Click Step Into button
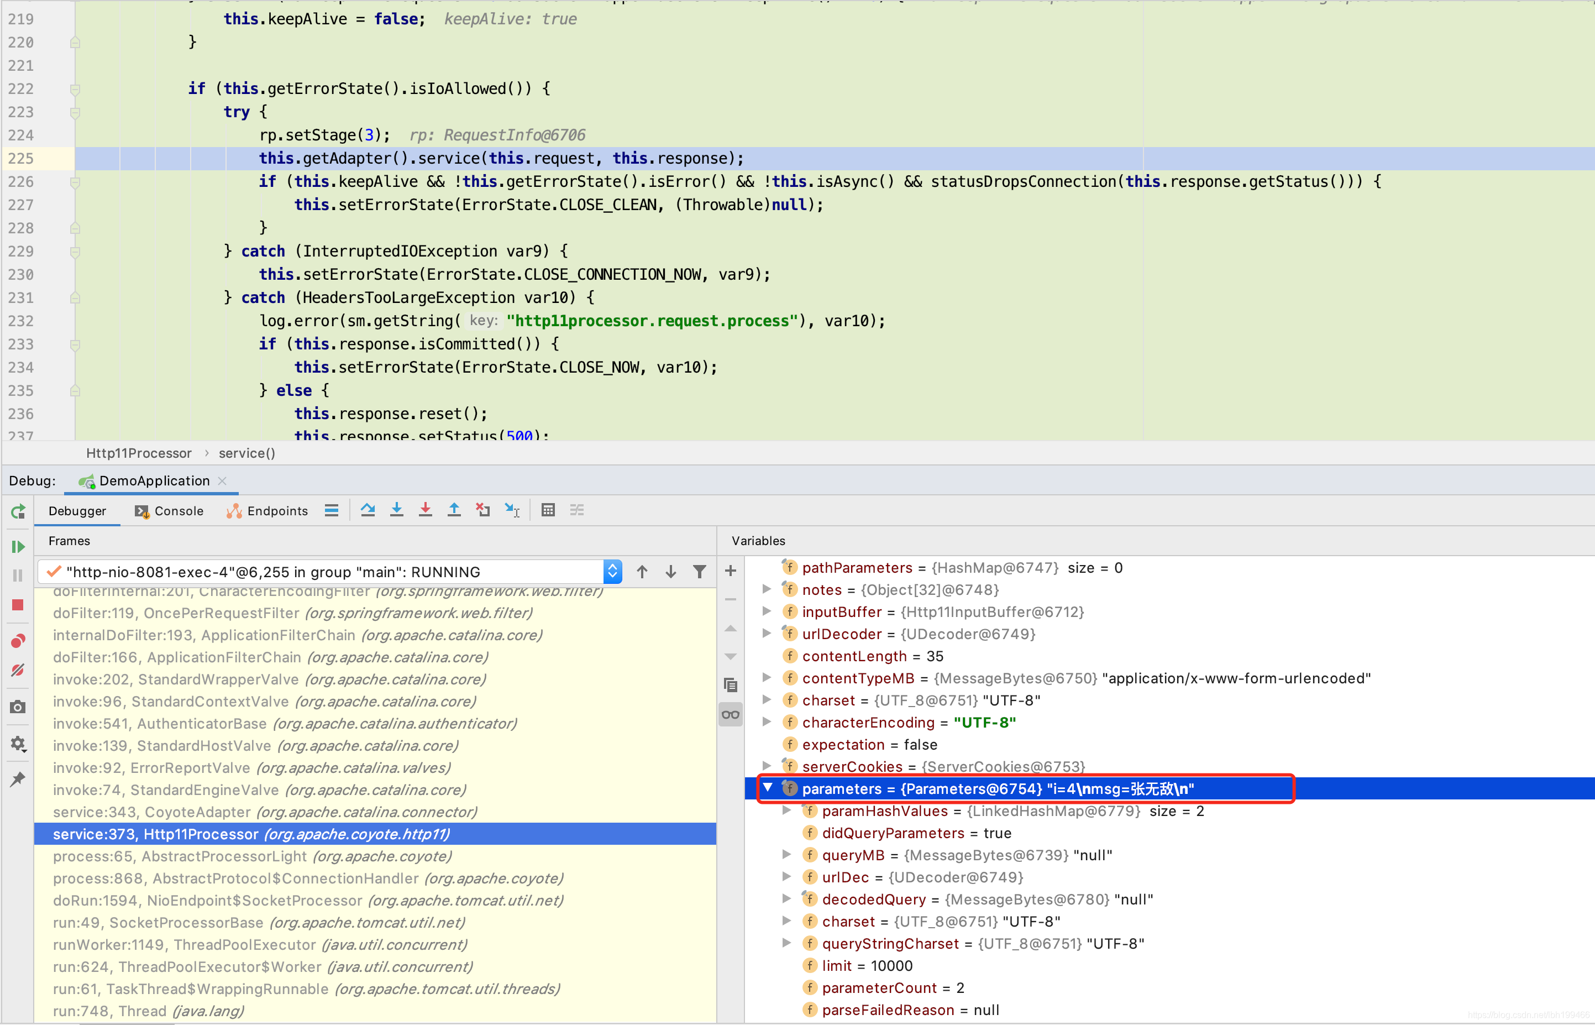 [x=397, y=510]
